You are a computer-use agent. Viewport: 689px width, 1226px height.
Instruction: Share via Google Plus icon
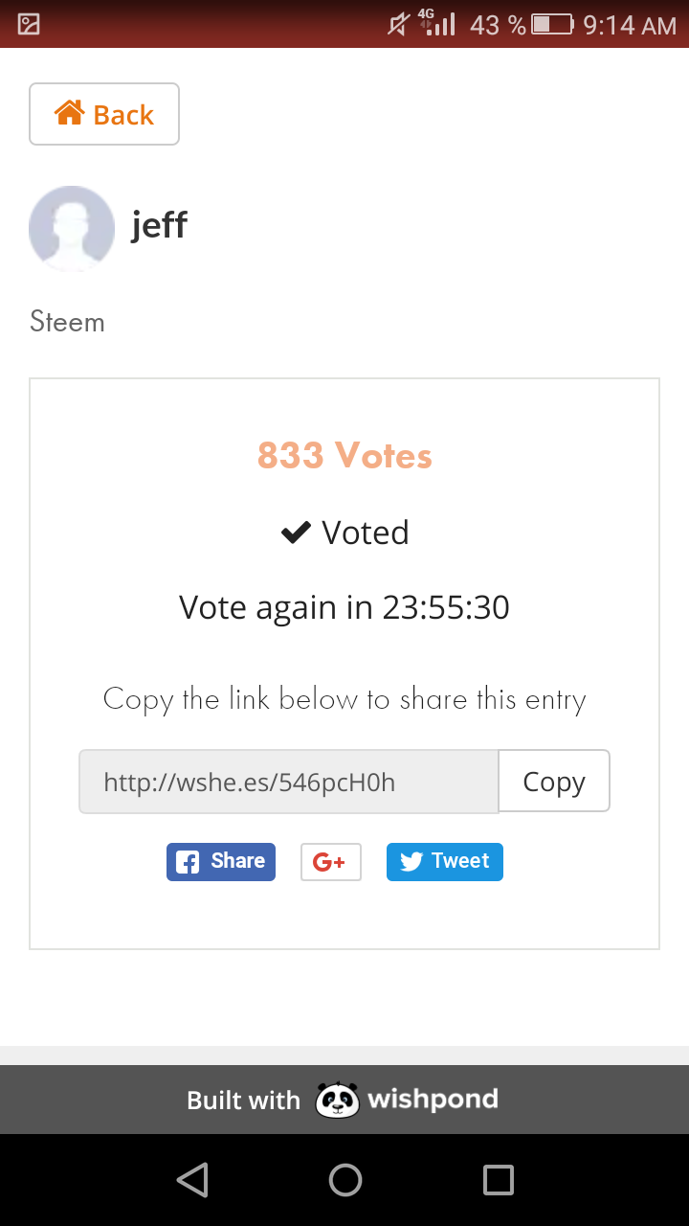pyautogui.click(x=330, y=862)
